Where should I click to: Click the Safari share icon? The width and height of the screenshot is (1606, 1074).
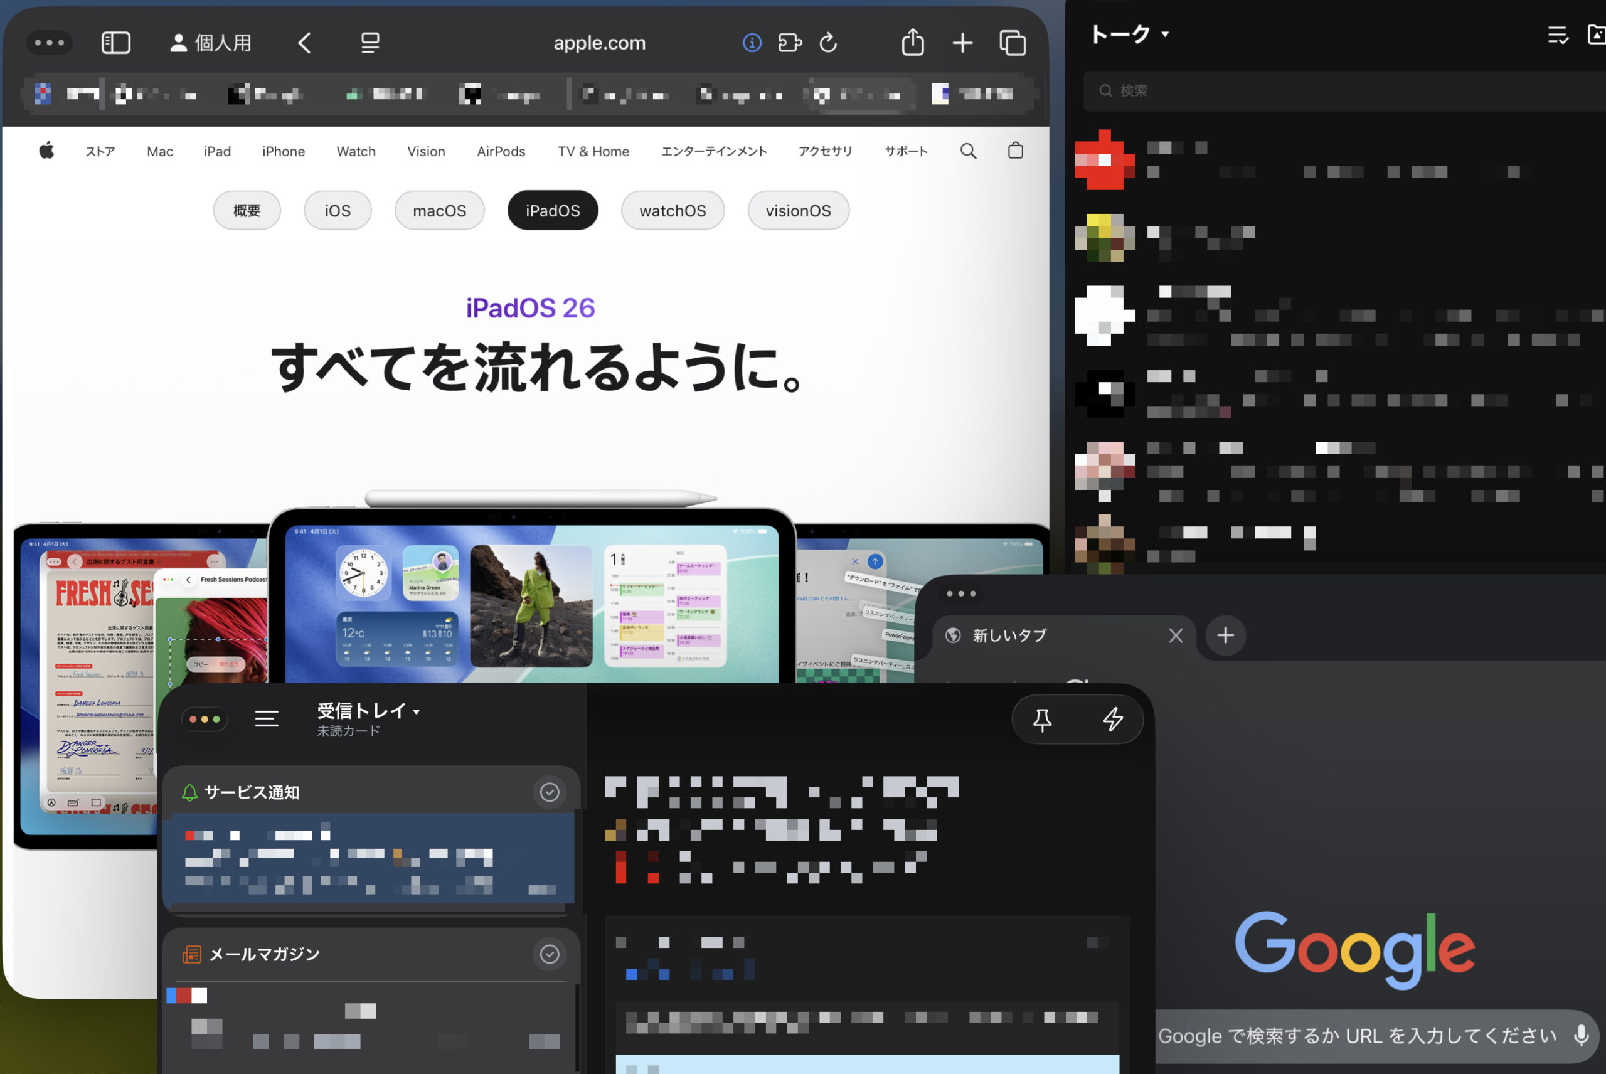click(912, 43)
